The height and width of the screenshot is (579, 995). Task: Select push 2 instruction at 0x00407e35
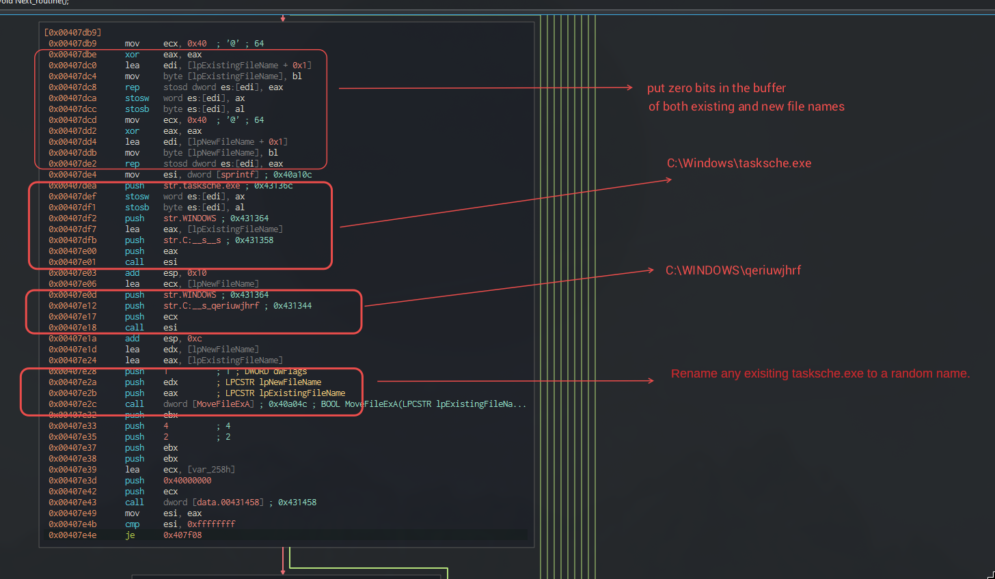click(x=139, y=436)
